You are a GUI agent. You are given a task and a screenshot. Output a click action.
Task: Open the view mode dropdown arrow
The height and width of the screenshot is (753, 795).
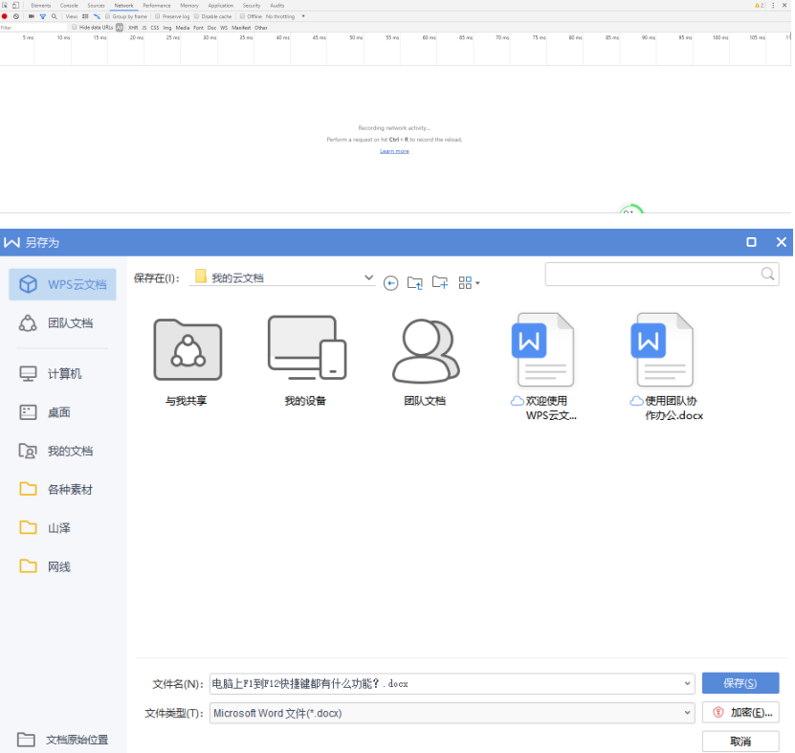(477, 283)
